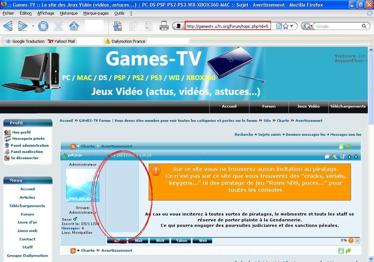Click the quote message icon on pikjojo post
374x262 pixels.
(327, 157)
